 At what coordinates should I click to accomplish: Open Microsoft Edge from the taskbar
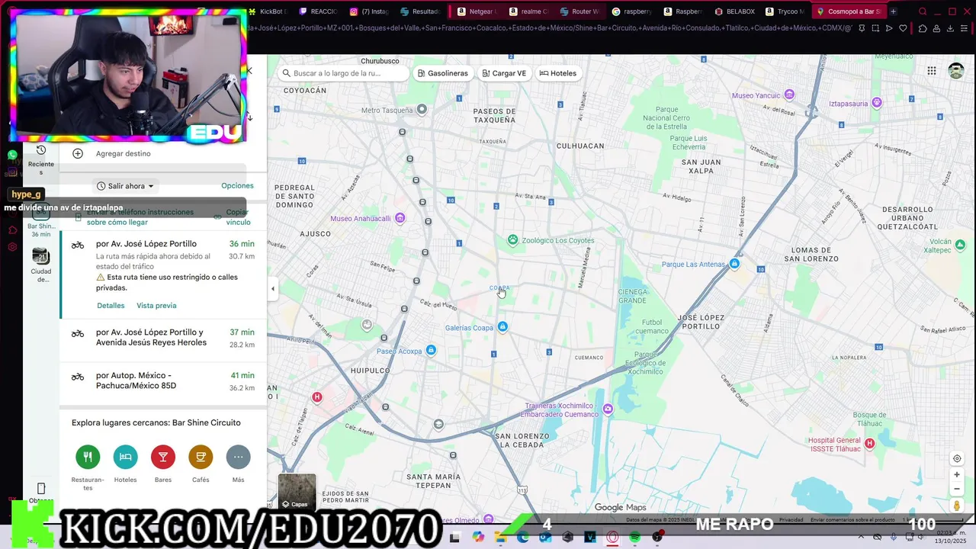tap(523, 537)
